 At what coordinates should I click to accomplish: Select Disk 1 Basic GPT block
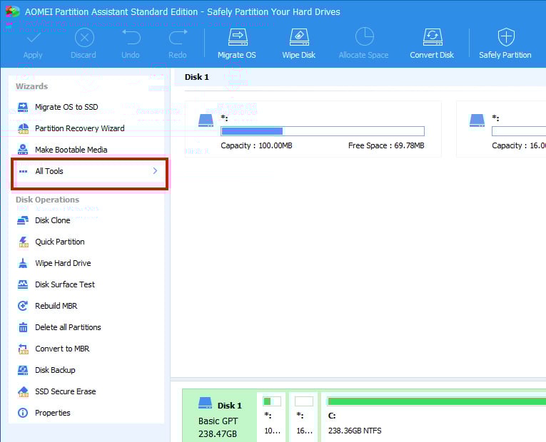[x=219, y=416]
